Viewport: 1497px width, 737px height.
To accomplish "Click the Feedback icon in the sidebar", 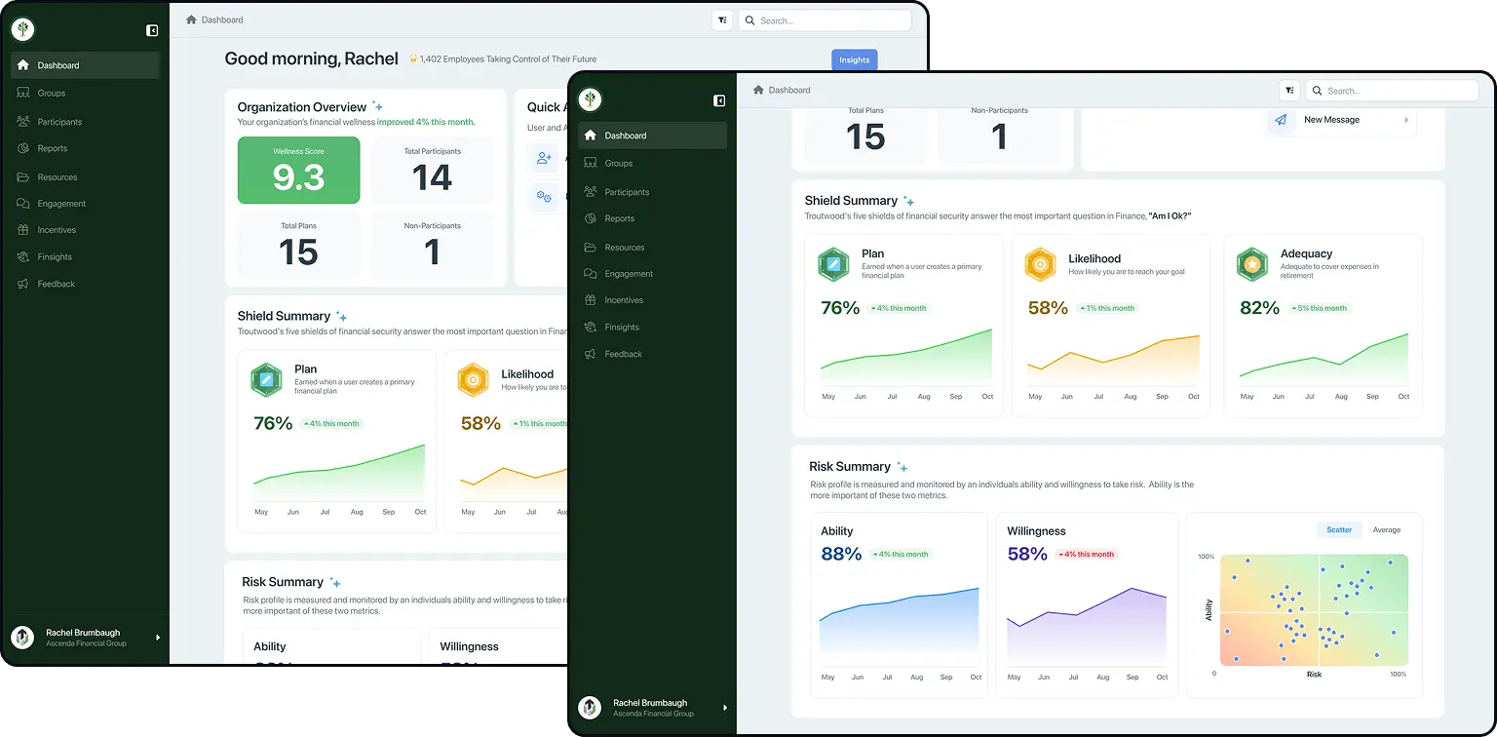I will point(590,354).
